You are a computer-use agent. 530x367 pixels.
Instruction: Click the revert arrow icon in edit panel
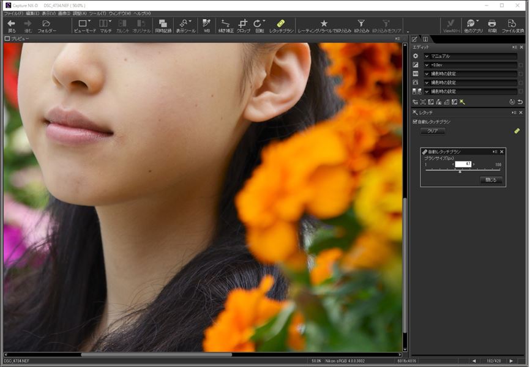pos(520,102)
